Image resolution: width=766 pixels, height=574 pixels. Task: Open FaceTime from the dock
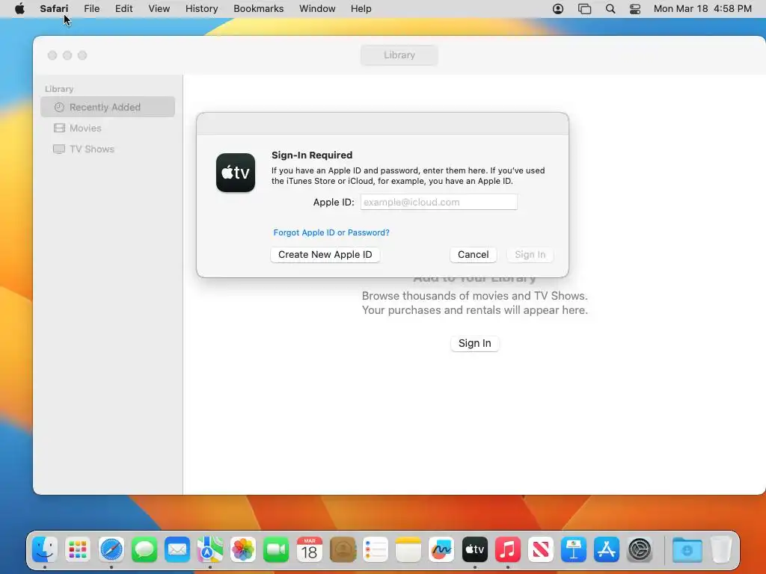276,549
